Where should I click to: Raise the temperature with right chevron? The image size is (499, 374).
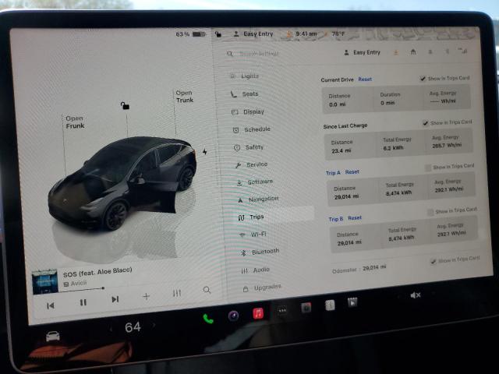pyautogui.click(x=154, y=325)
